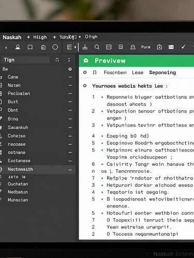The height and width of the screenshot is (258, 194).
Task: Click the home icon in Previvew header
Action: pyautogui.click(x=86, y=61)
